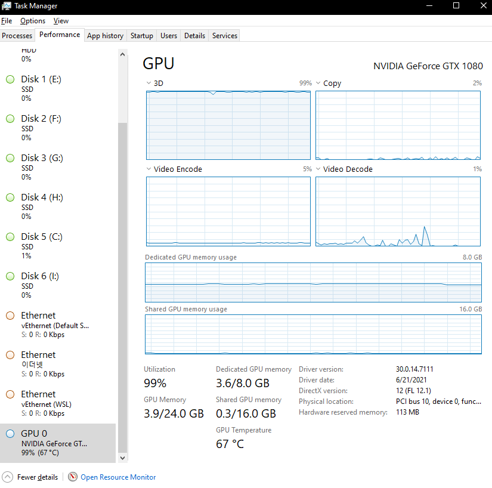This screenshot has width=492, height=488.
Task: Open the 3D engine dropdown
Action: 148,83
